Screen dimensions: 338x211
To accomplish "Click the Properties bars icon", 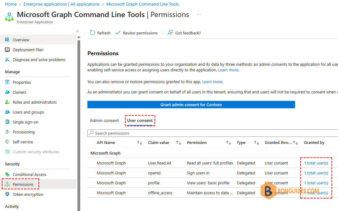I will pyautogui.click(x=7, y=82).
